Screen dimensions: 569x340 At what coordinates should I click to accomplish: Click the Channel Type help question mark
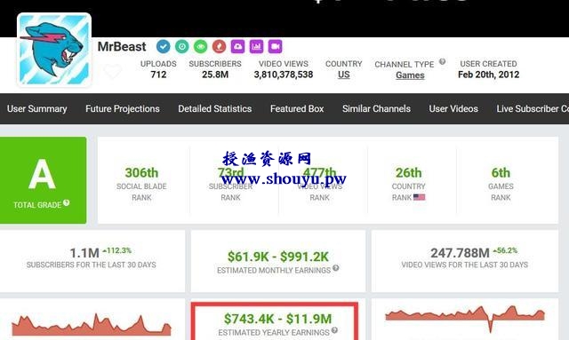point(442,61)
